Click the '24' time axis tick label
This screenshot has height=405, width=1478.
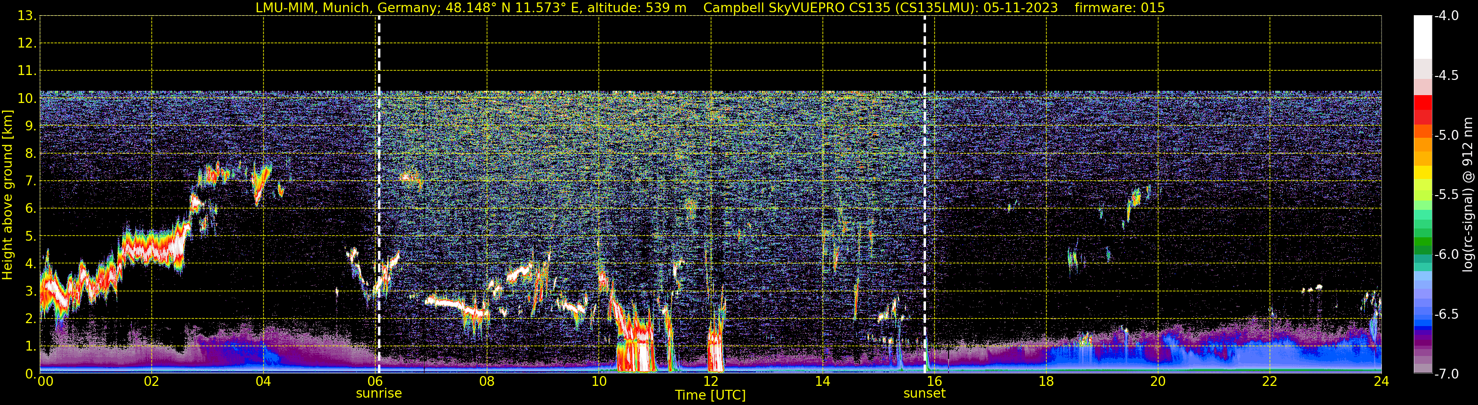click(1381, 381)
